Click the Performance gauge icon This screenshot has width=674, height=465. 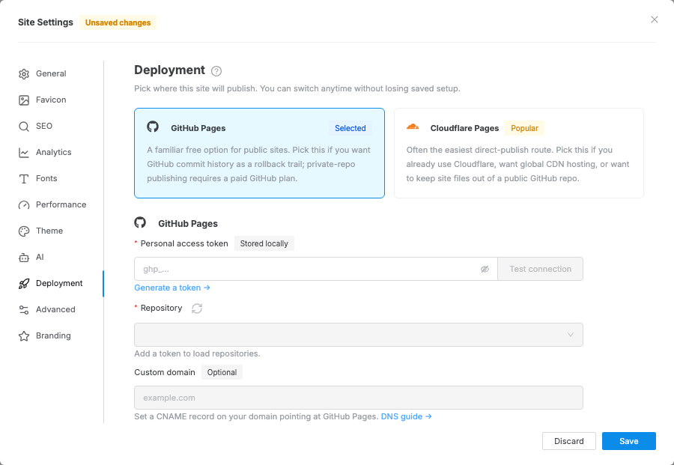(24, 205)
